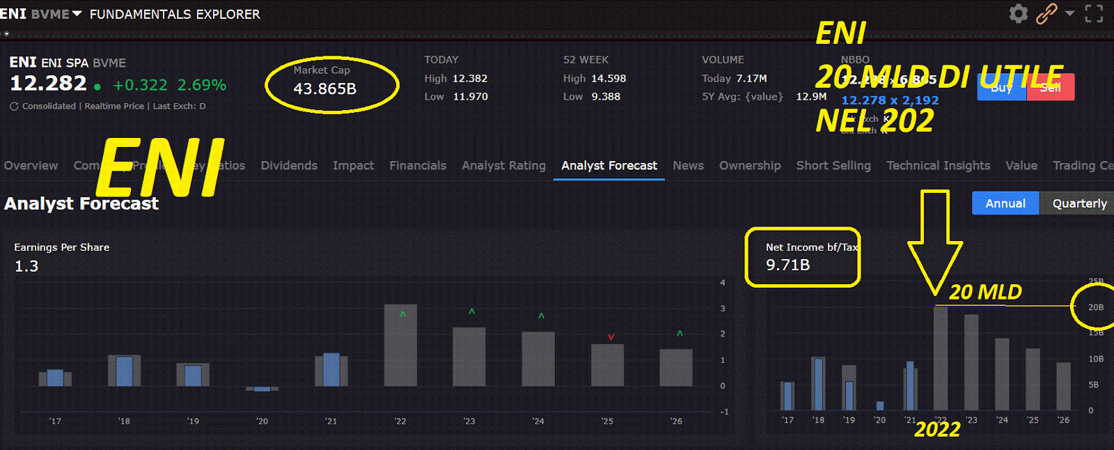Expand the link group dropdown arrow
Viewport: 1114px width, 450px height.
(1070, 13)
